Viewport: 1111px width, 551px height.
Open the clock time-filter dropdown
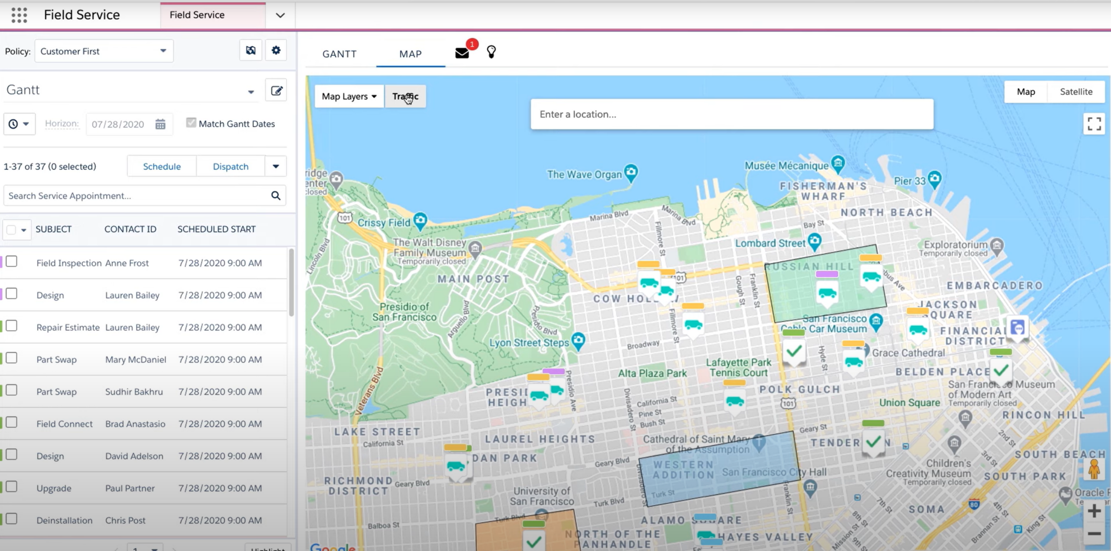[19, 124]
